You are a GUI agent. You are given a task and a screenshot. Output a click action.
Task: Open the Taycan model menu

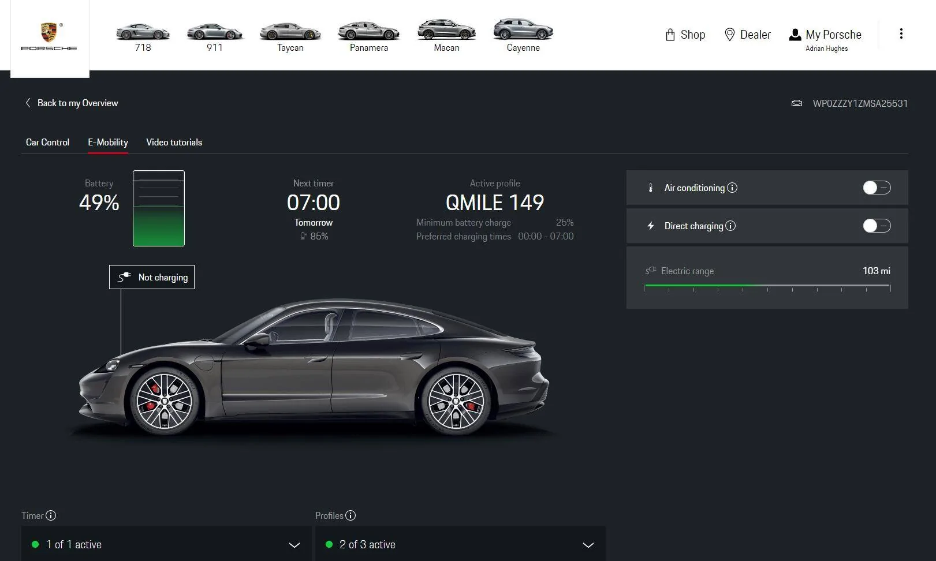tap(290, 38)
